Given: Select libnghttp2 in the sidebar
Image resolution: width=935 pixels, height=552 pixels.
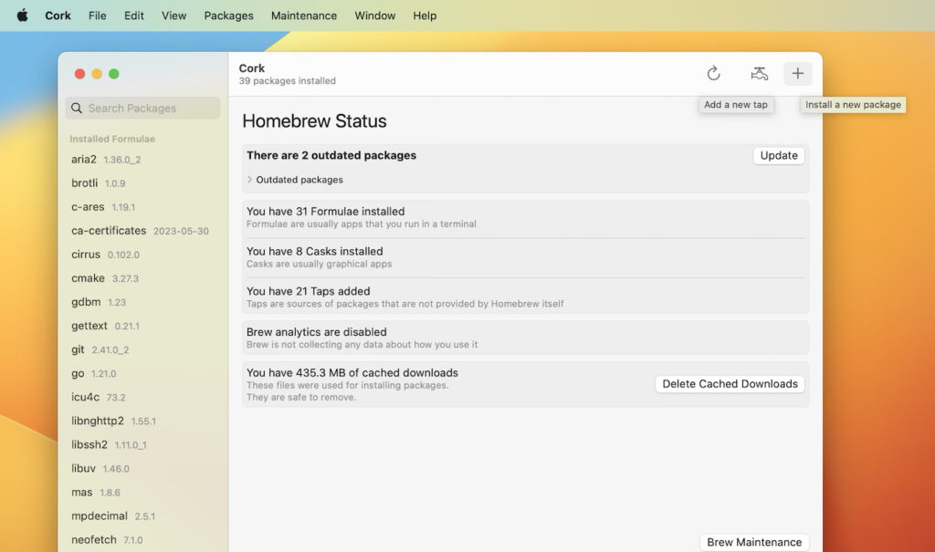Looking at the screenshot, I should pyautogui.click(x=97, y=422).
